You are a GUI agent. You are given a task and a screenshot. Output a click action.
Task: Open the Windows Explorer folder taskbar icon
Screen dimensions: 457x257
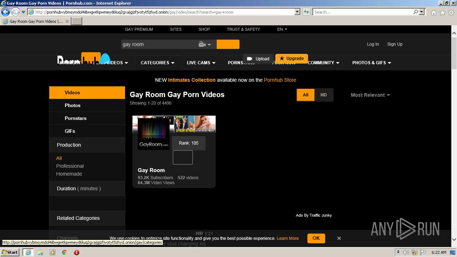point(40,252)
